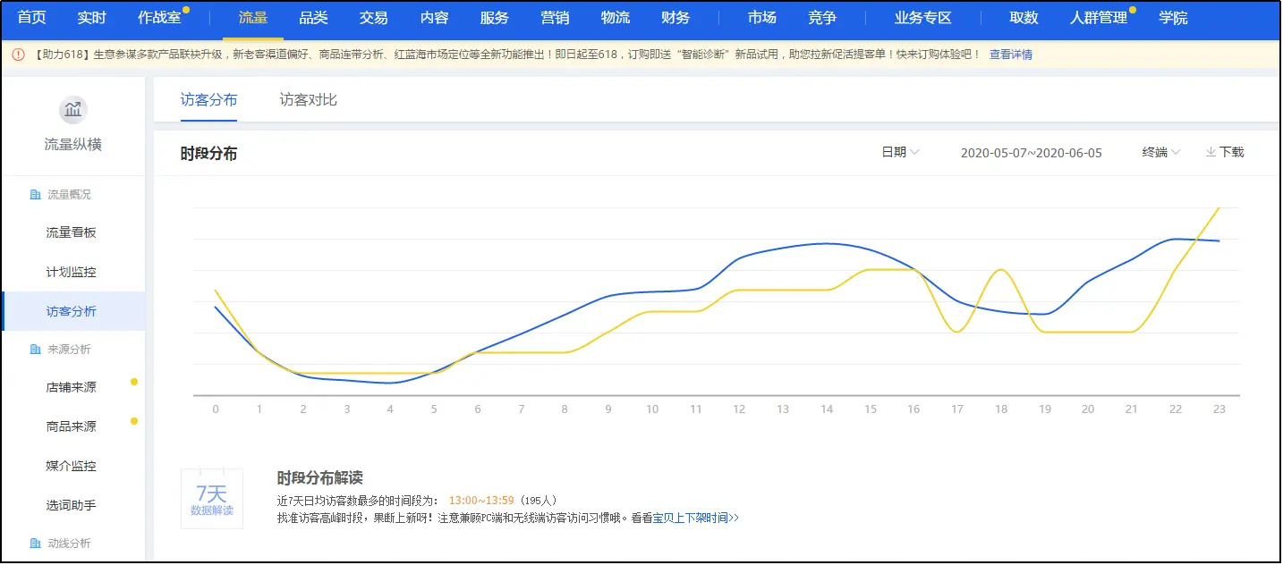Image resolution: width=1283 pixels, height=565 pixels.
Task: Open 店铺来源 in the sidebar
Action: click(71, 388)
